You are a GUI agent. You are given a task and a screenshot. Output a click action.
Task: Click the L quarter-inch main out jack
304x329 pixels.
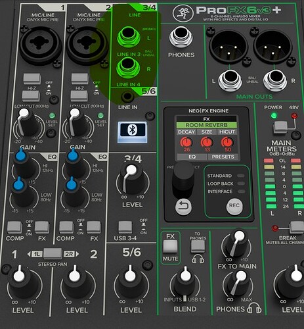230,80
